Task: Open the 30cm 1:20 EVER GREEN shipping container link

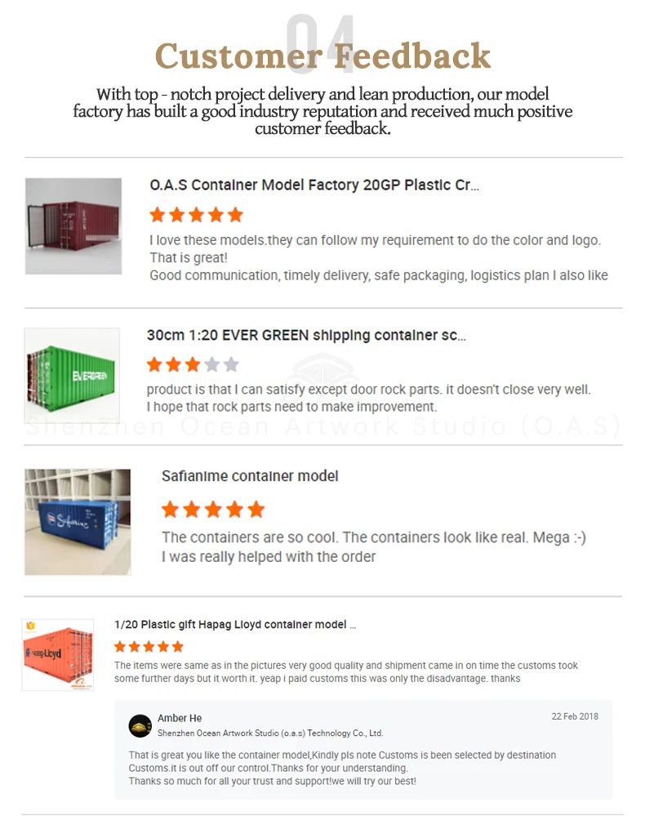Action: 306,335
